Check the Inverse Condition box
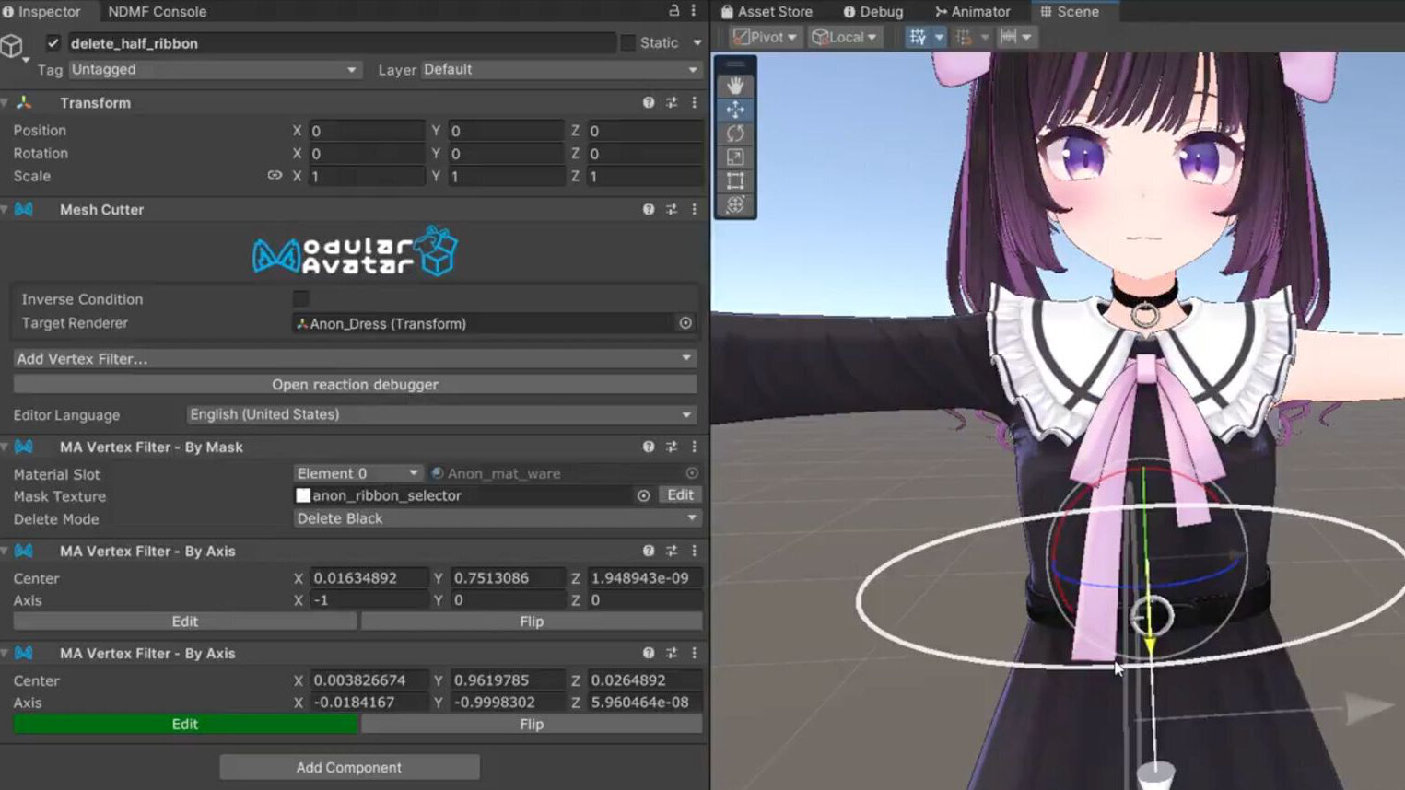This screenshot has width=1405, height=790. tap(301, 299)
